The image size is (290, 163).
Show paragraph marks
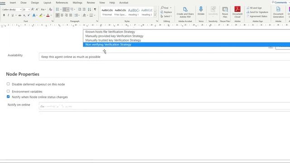[95, 9]
